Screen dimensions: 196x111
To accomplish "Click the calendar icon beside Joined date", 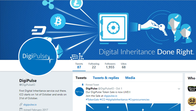I will (x=21, y=110).
